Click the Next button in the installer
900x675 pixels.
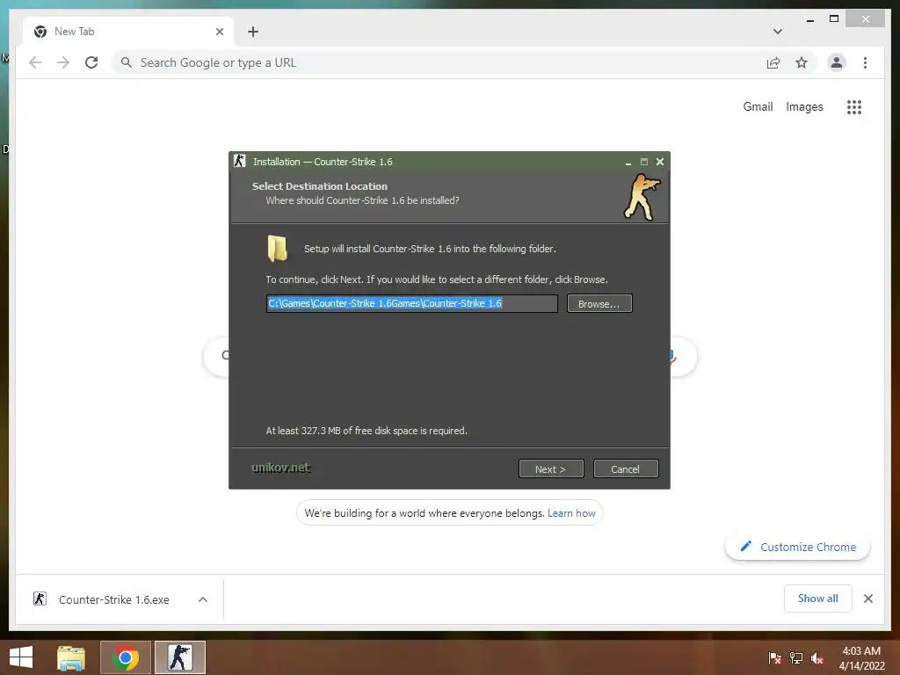coord(551,469)
